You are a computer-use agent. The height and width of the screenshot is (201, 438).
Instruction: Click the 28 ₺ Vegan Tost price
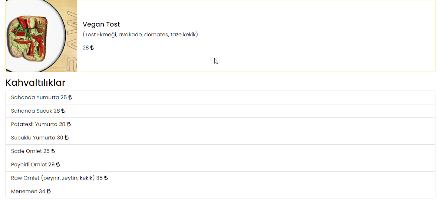88,48
